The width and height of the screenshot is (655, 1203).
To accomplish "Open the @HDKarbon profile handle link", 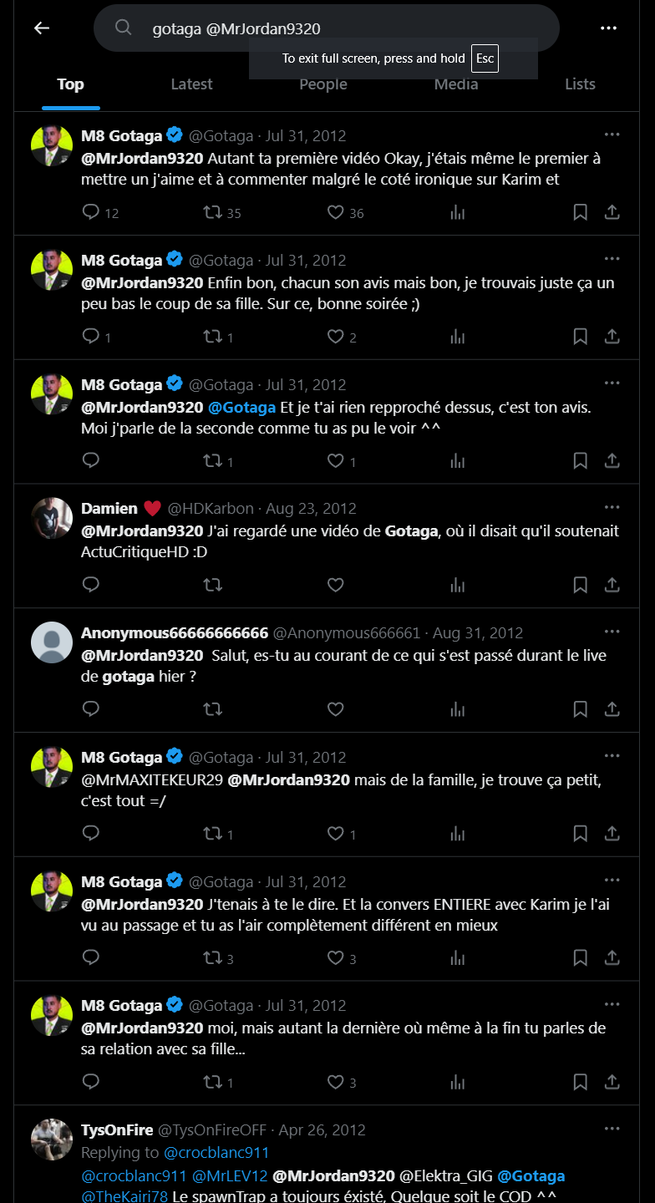I will pyautogui.click(x=211, y=509).
